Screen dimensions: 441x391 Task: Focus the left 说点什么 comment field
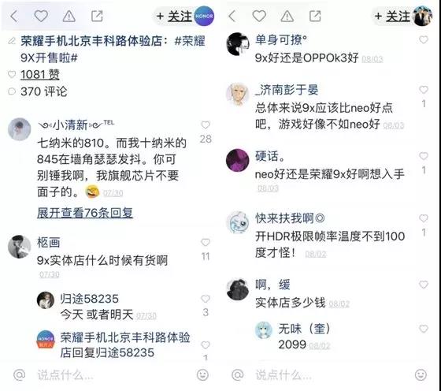point(113,374)
